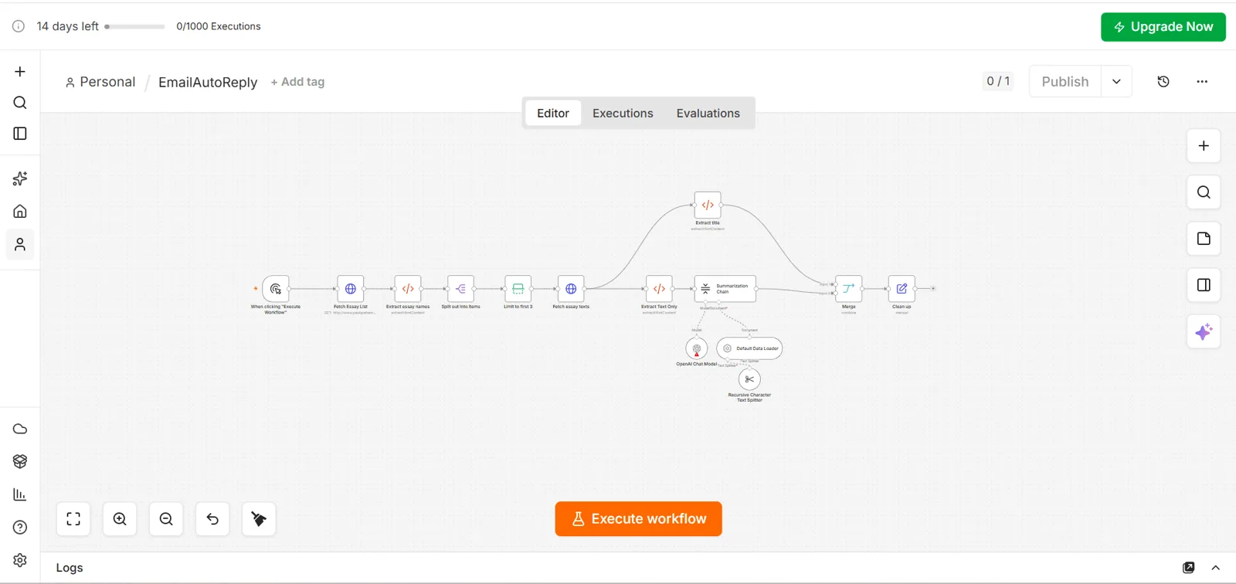The height and width of the screenshot is (584, 1236).
Task: Fit workflow to view button
Action: point(73,519)
